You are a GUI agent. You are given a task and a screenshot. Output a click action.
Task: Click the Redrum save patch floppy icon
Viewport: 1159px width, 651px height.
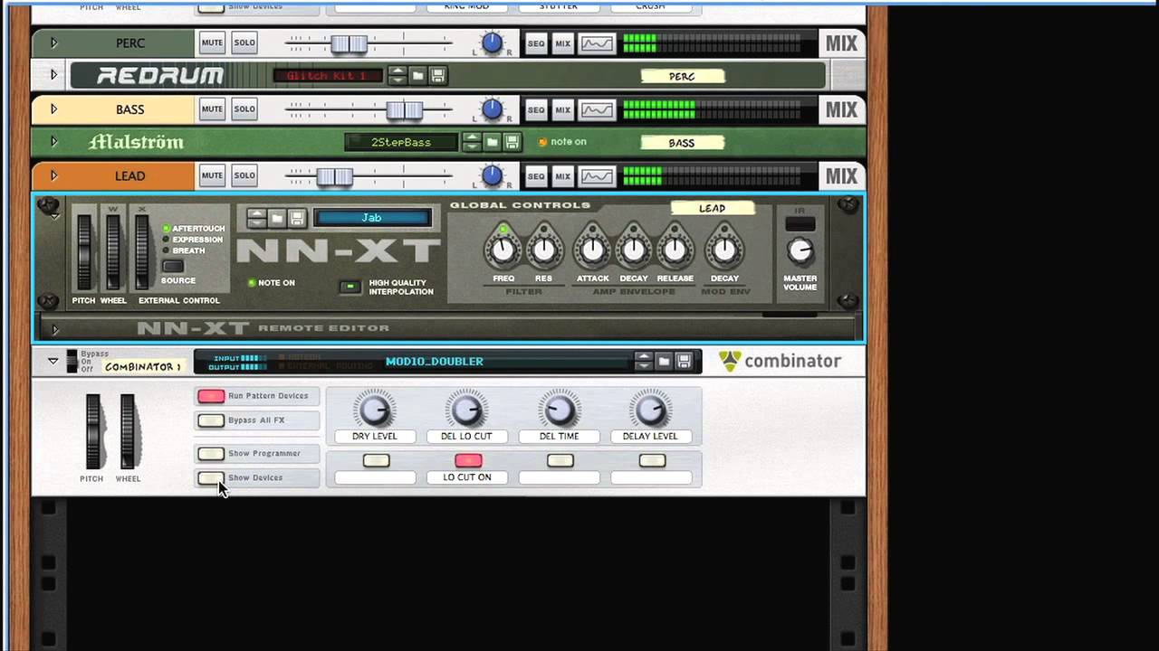pos(437,76)
